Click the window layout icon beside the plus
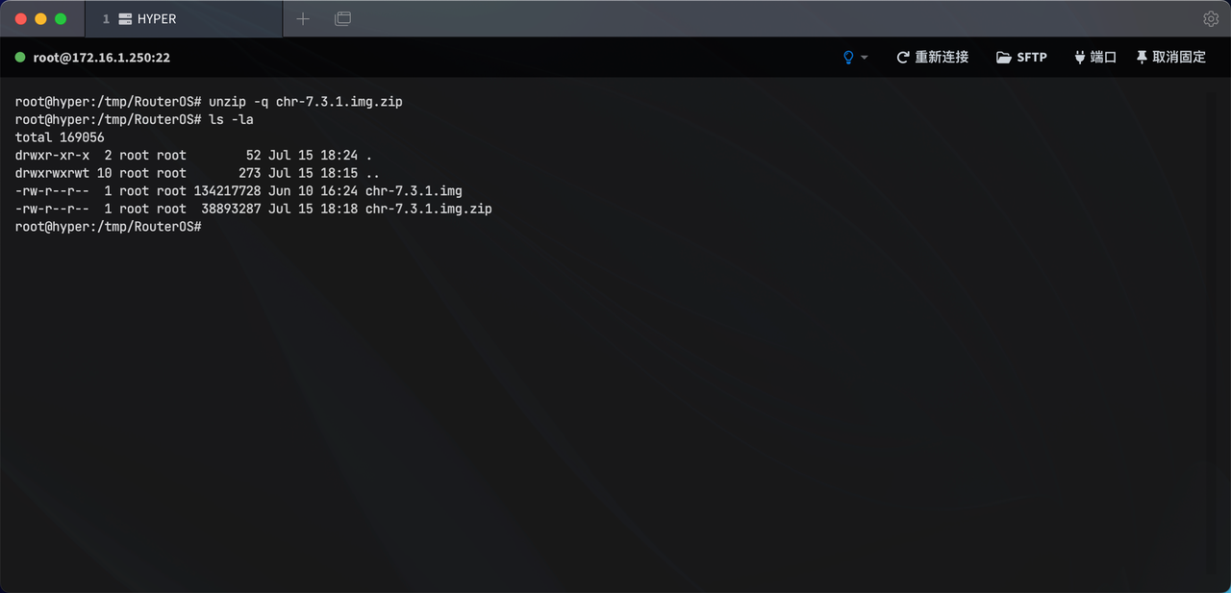1231x593 pixels. pos(342,18)
